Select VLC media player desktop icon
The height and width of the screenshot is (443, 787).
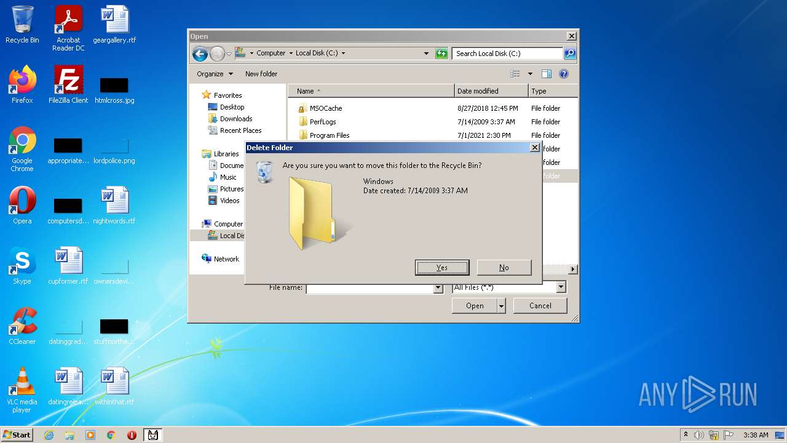22,390
